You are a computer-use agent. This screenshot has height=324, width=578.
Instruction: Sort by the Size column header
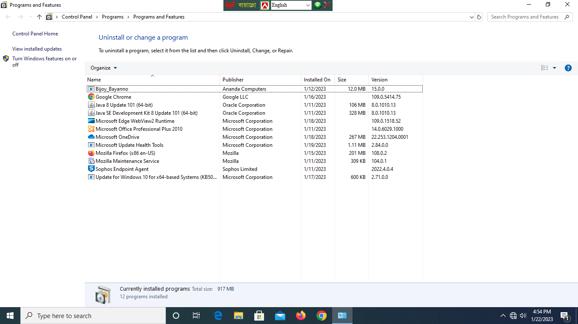pyautogui.click(x=352, y=80)
